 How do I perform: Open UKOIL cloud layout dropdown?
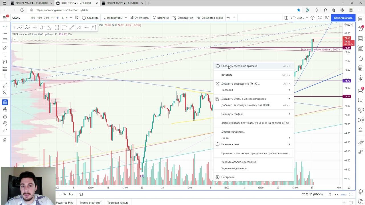299,18
